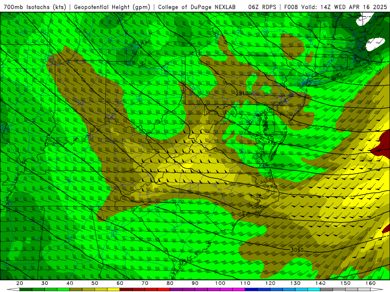
Task: Select the darkest green swatch at 20 knots
Action: (x=26, y=289)
